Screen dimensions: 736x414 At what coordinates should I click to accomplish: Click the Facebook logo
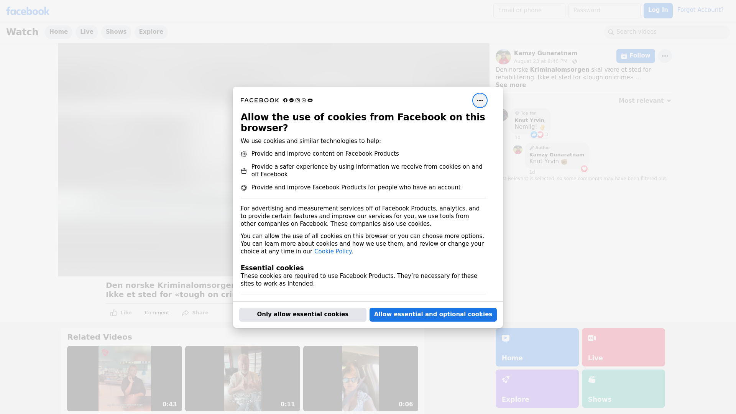tap(28, 11)
